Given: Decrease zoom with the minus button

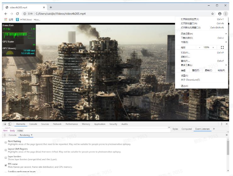Looking at the screenshot, I should (x=200, y=47).
